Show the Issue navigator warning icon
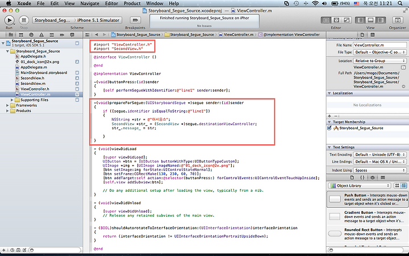 pyautogui.click(x=41, y=35)
